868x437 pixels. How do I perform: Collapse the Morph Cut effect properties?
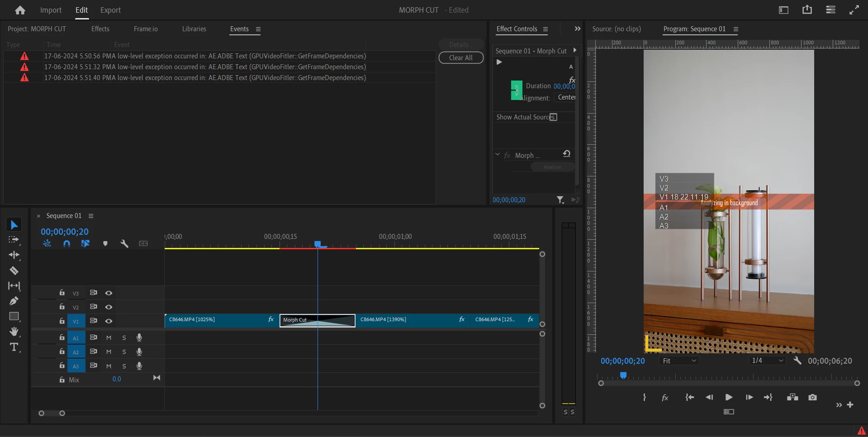pyautogui.click(x=498, y=155)
